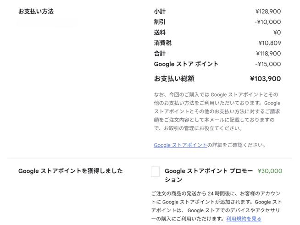Click the 利用規約を見る link
This screenshot has width=300, height=225.
coord(244,219)
